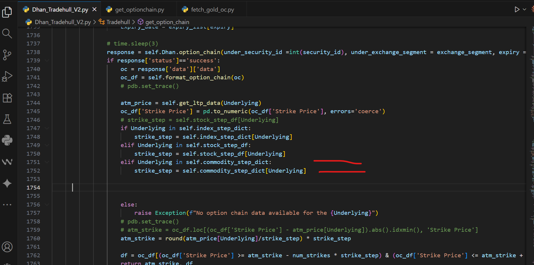Close the Dhan_Tradehull_V2.py tab
This screenshot has height=265, width=534.
point(94,10)
